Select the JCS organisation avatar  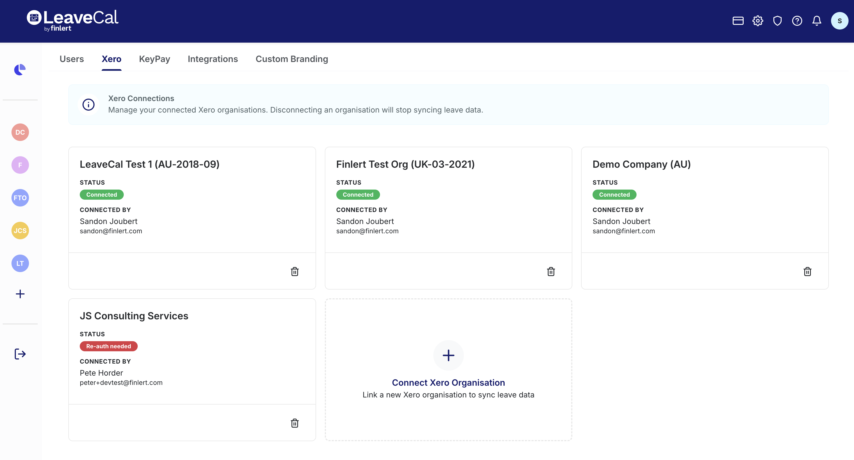[20, 231]
